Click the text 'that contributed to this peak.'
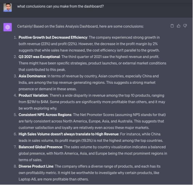This screenshot has width=193, height=185. coord(42,70)
